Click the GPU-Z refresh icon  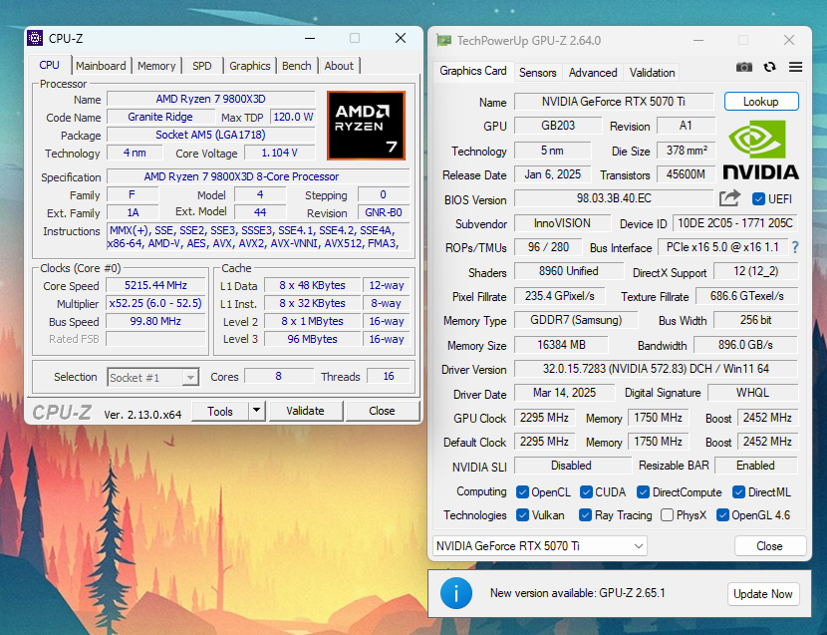(x=769, y=67)
